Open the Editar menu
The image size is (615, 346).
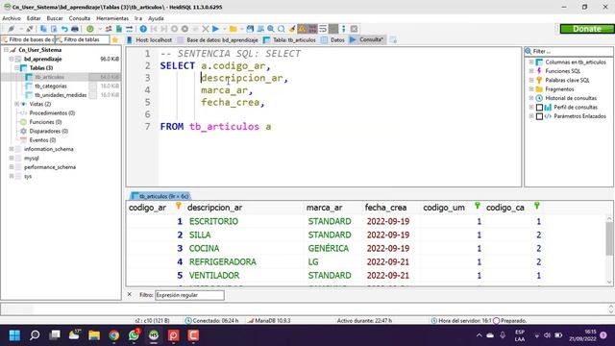click(x=34, y=18)
